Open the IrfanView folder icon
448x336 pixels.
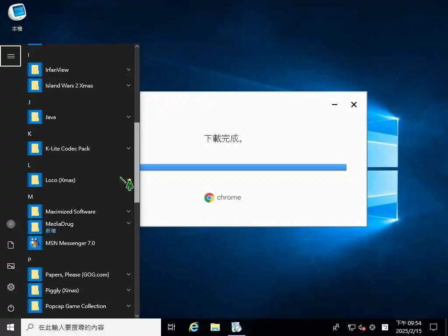(35, 70)
